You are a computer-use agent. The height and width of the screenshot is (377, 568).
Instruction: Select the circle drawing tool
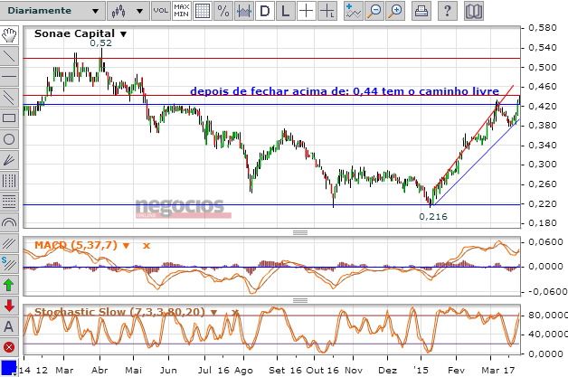[x=9, y=139]
